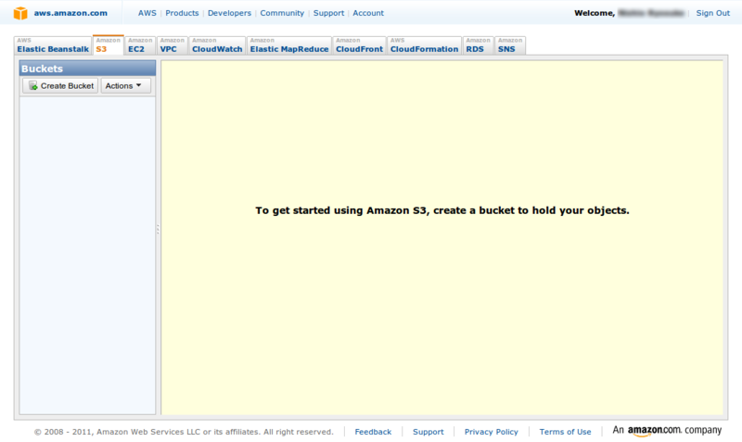Switch to the EC2 tab
Image resolution: width=742 pixels, height=442 pixels.
pyautogui.click(x=140, y=45)
